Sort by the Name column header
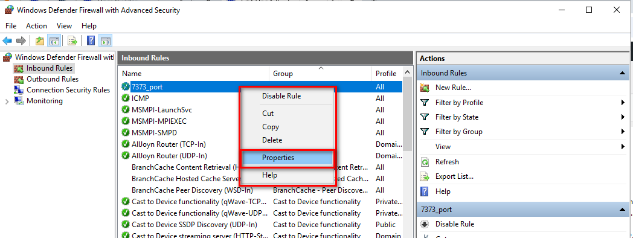 pyautogui.click(x=194, y=74)
